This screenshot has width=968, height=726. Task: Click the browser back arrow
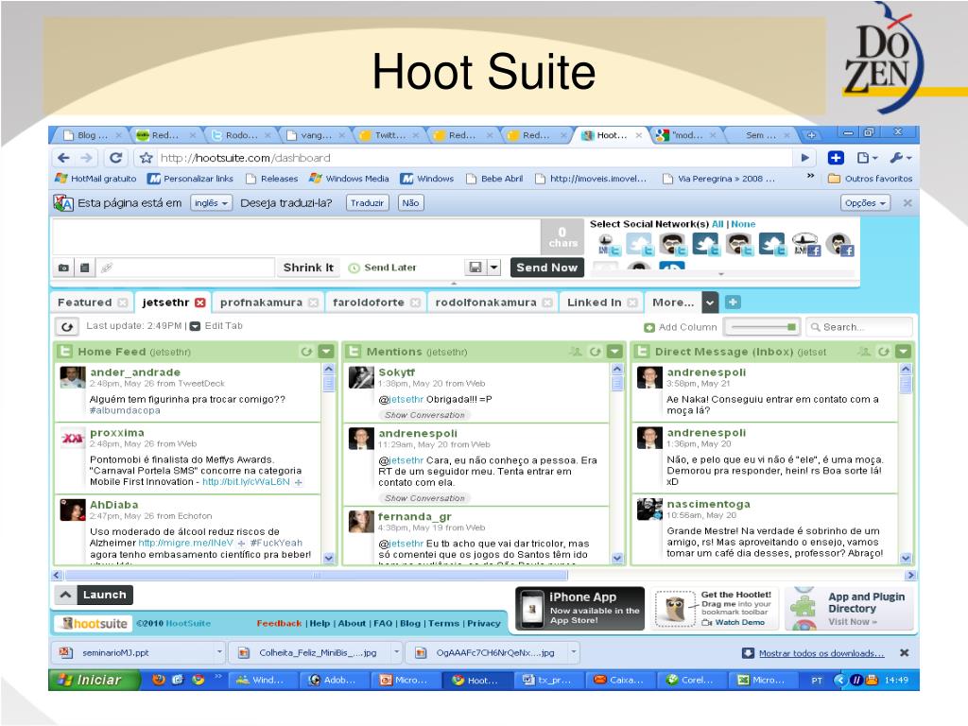(63, 158)
